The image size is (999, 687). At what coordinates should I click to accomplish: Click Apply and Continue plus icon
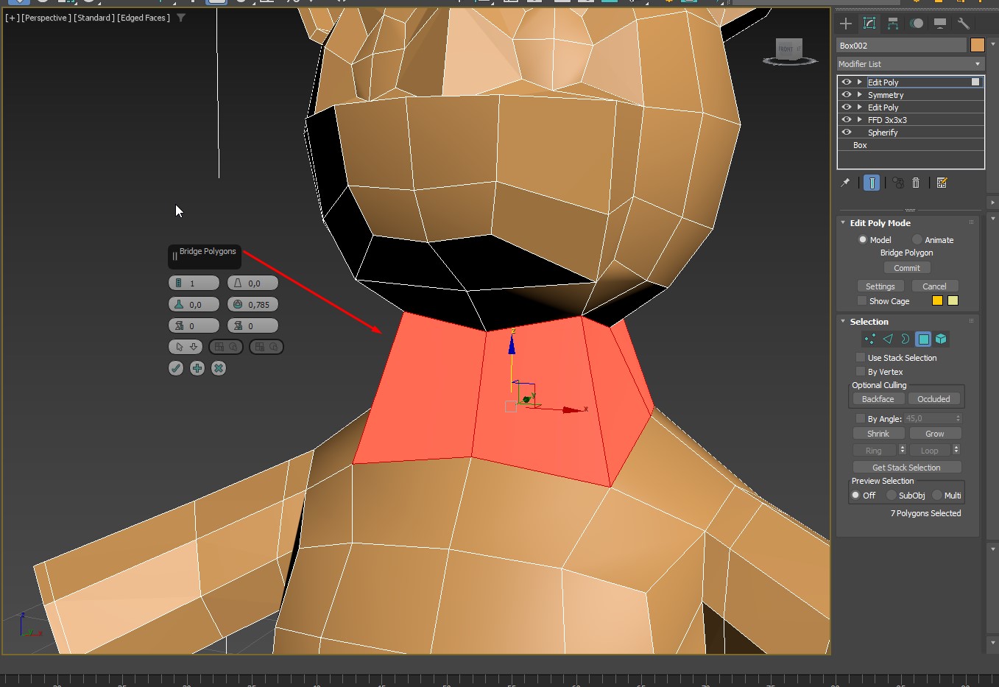[x=197, y=368]
